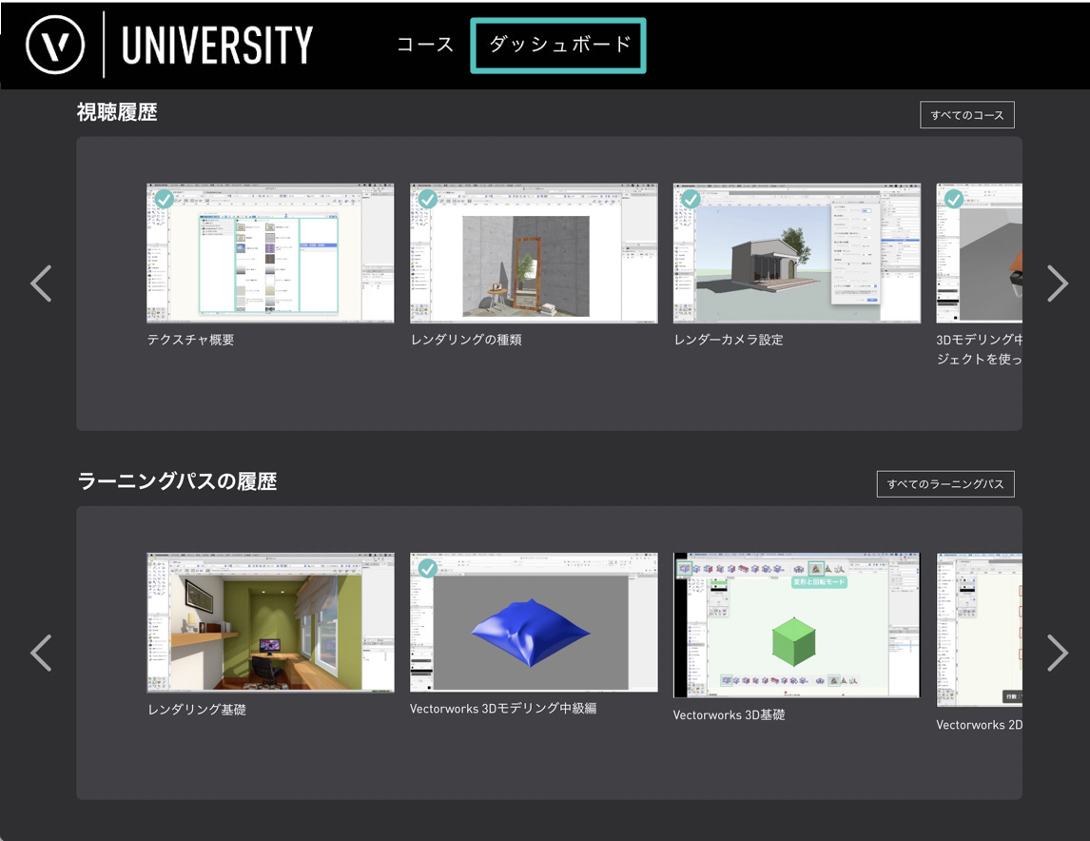Open the レンダリング基礎 learning path thumbnail
Viewport: 1090px width, 841px height.
(270, 623)
